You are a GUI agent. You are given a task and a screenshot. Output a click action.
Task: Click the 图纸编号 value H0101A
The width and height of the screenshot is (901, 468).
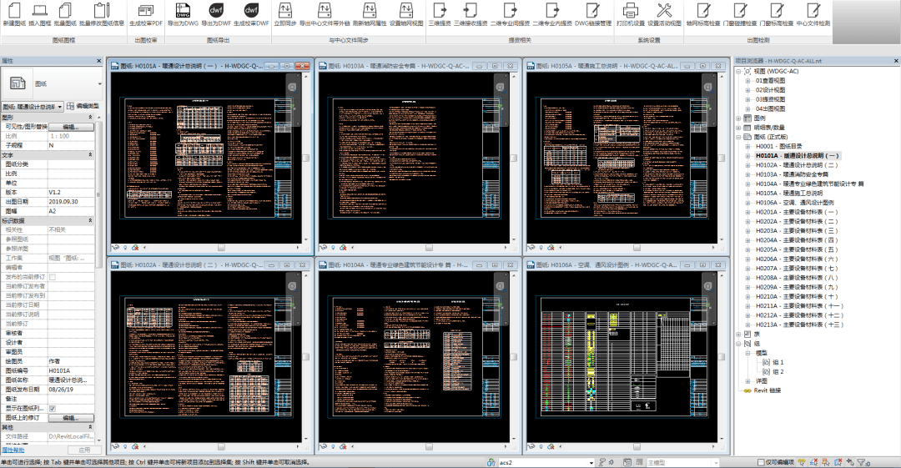(71, 371)
